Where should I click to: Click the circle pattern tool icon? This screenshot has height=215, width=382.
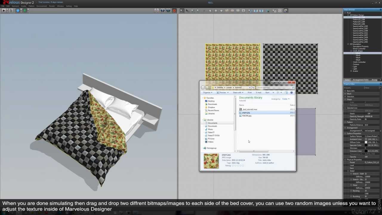221,11
